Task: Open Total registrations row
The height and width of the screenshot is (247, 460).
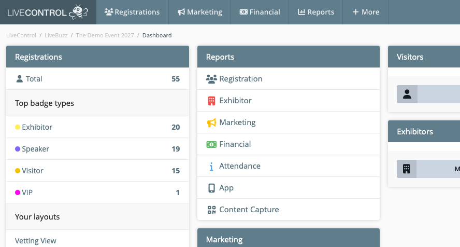Action: coord(97,79)
